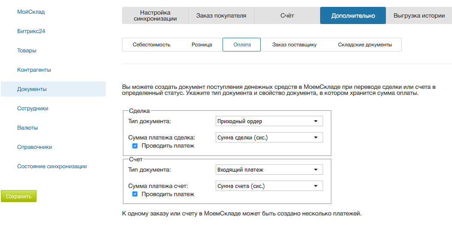
Task: Check 'Проводить платеж' in Сделка section
Action: coord(135,146)
